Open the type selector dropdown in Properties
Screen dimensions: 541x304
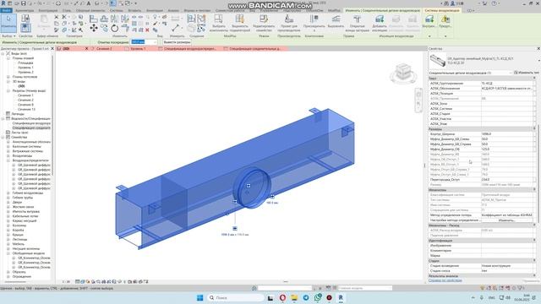(x=539, y=61)
